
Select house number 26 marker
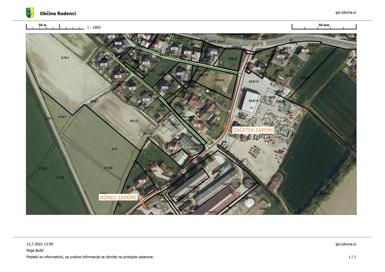click(x=252, y=108)
